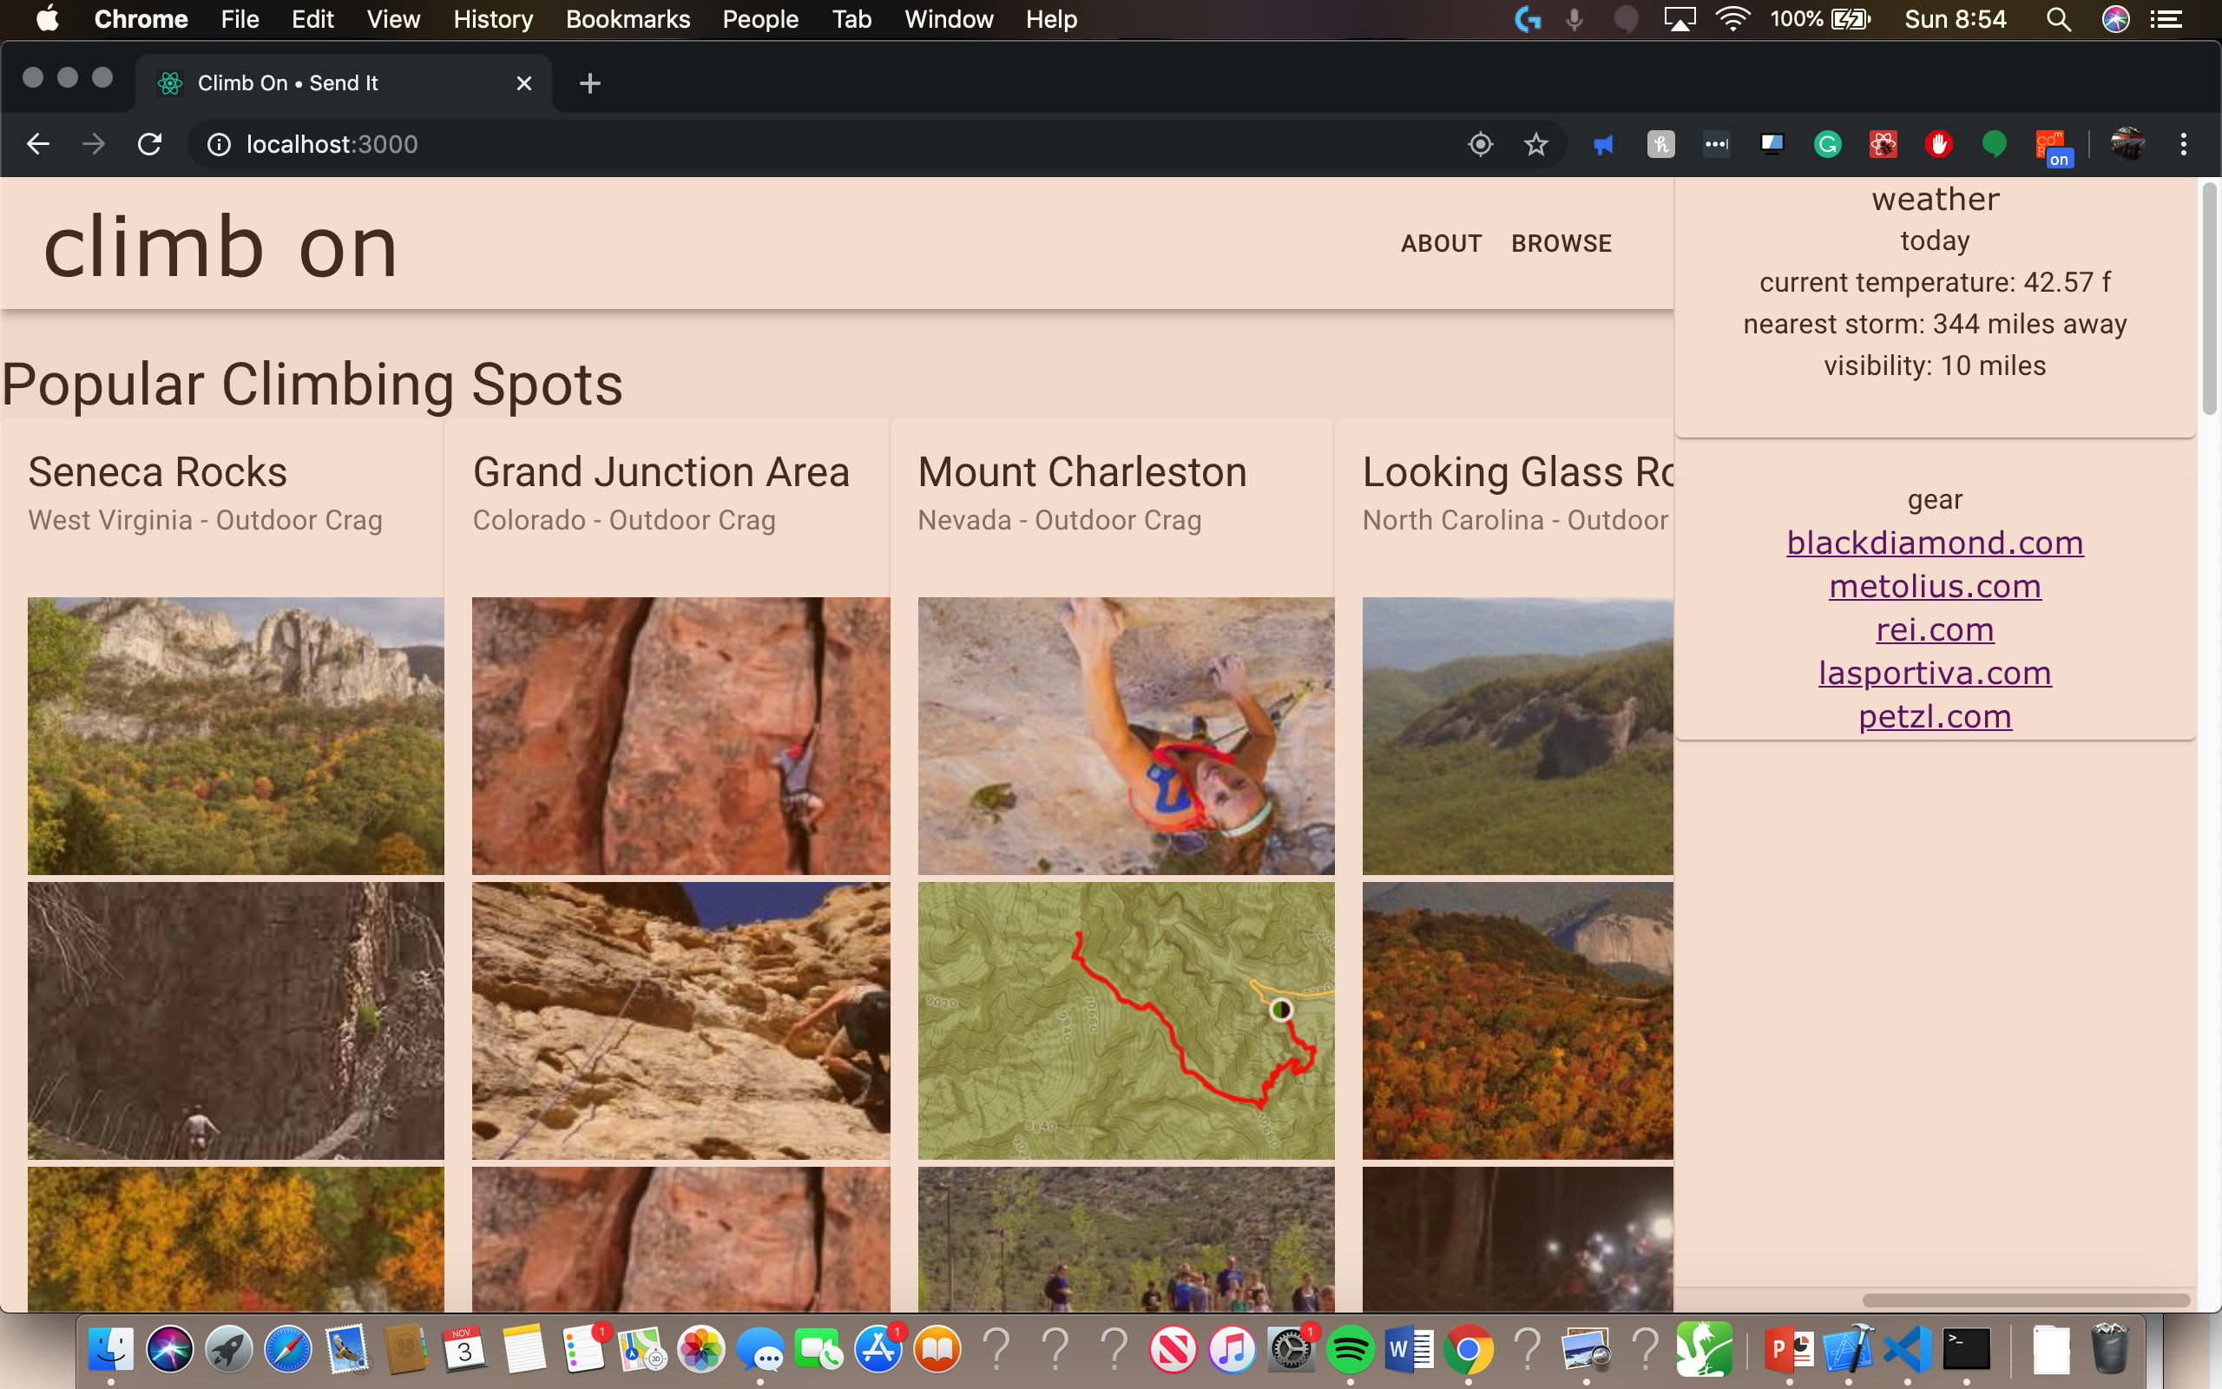Click the site information icon

pyautogui.click(x=219, y=144)
